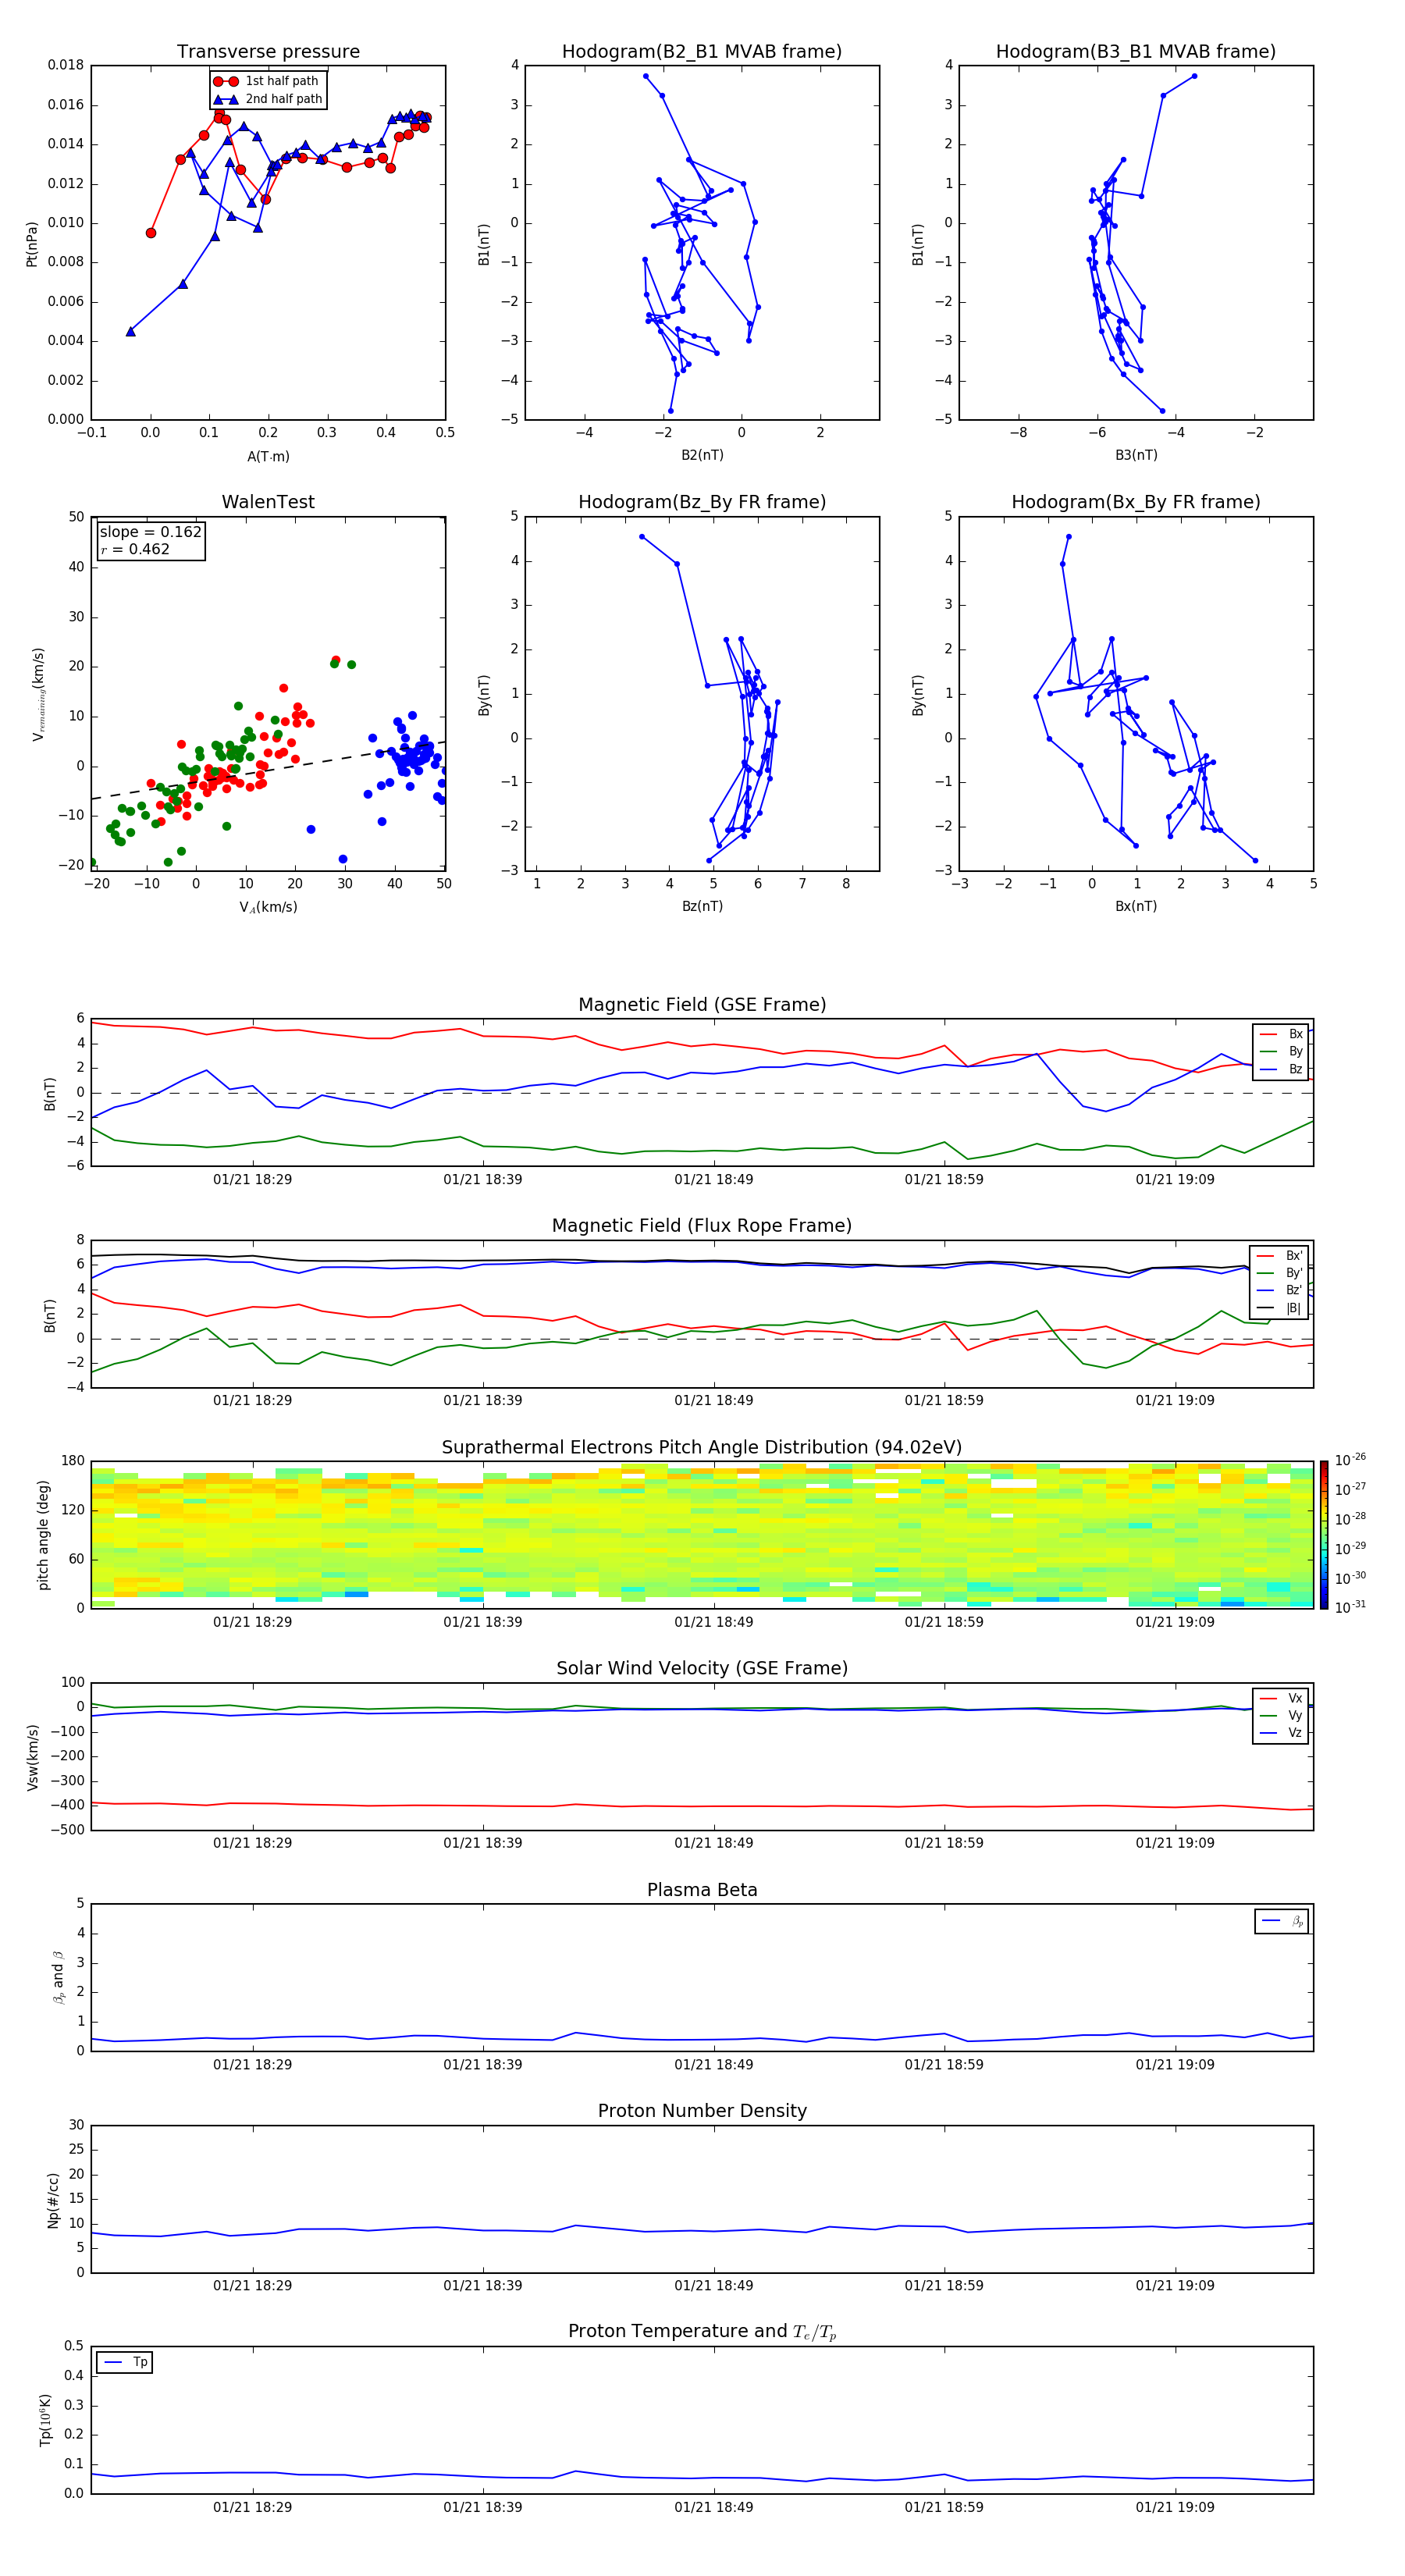Viewport: 1405px width, 2576px height.
Task: Click the pitch angle spectrogram colorbar
Action: [1324, 1535]
